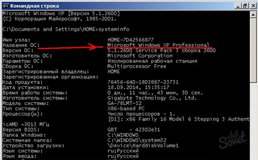Click the scrollbar up arrow
Image resolution: width=258 pixels, height=160 pixels.
(254, 14)
